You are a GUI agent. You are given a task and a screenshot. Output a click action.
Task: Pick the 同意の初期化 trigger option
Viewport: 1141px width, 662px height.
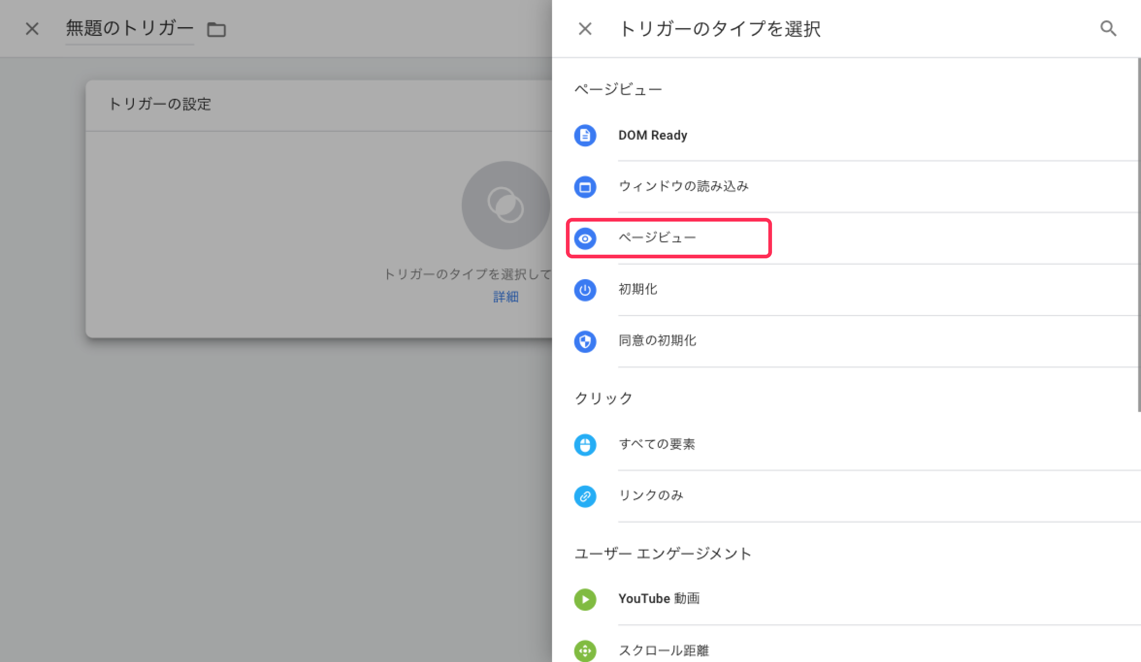click(x=657, y=341)
